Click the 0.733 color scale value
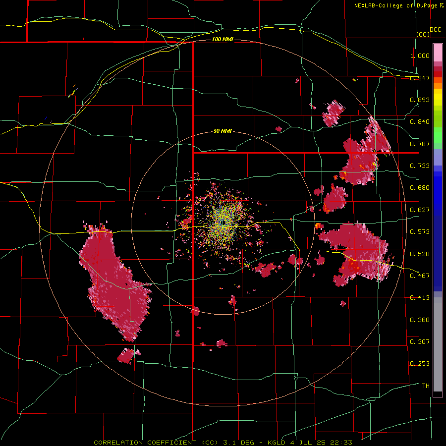Screen dimensions: 446x446 coord(420,166)
